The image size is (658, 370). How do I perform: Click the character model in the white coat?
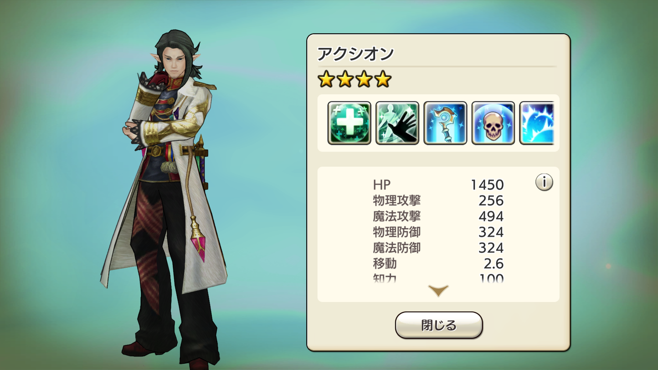(x=169, y=198)
